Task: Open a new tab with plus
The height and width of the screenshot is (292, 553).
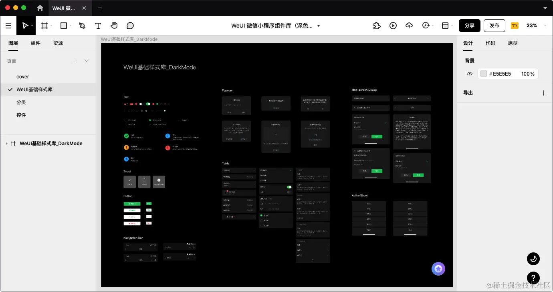Action: (100, 8)
